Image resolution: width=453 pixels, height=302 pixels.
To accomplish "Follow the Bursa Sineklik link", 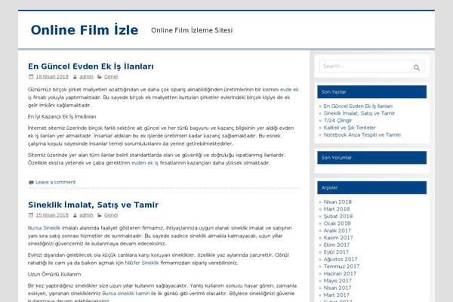I will click(x=45, y=228).
